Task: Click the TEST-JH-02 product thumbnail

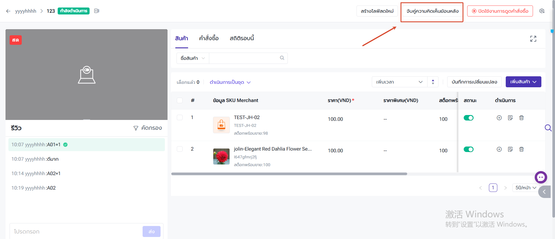Action: [x=221, y=125]
